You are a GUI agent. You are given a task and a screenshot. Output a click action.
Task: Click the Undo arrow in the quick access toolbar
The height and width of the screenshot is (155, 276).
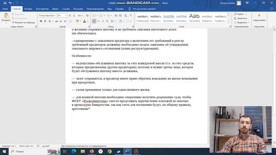point(10,3)
